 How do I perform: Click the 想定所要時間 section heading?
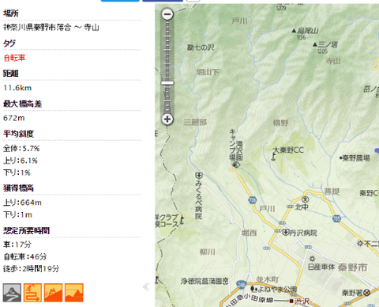click(x=26, y=231)
